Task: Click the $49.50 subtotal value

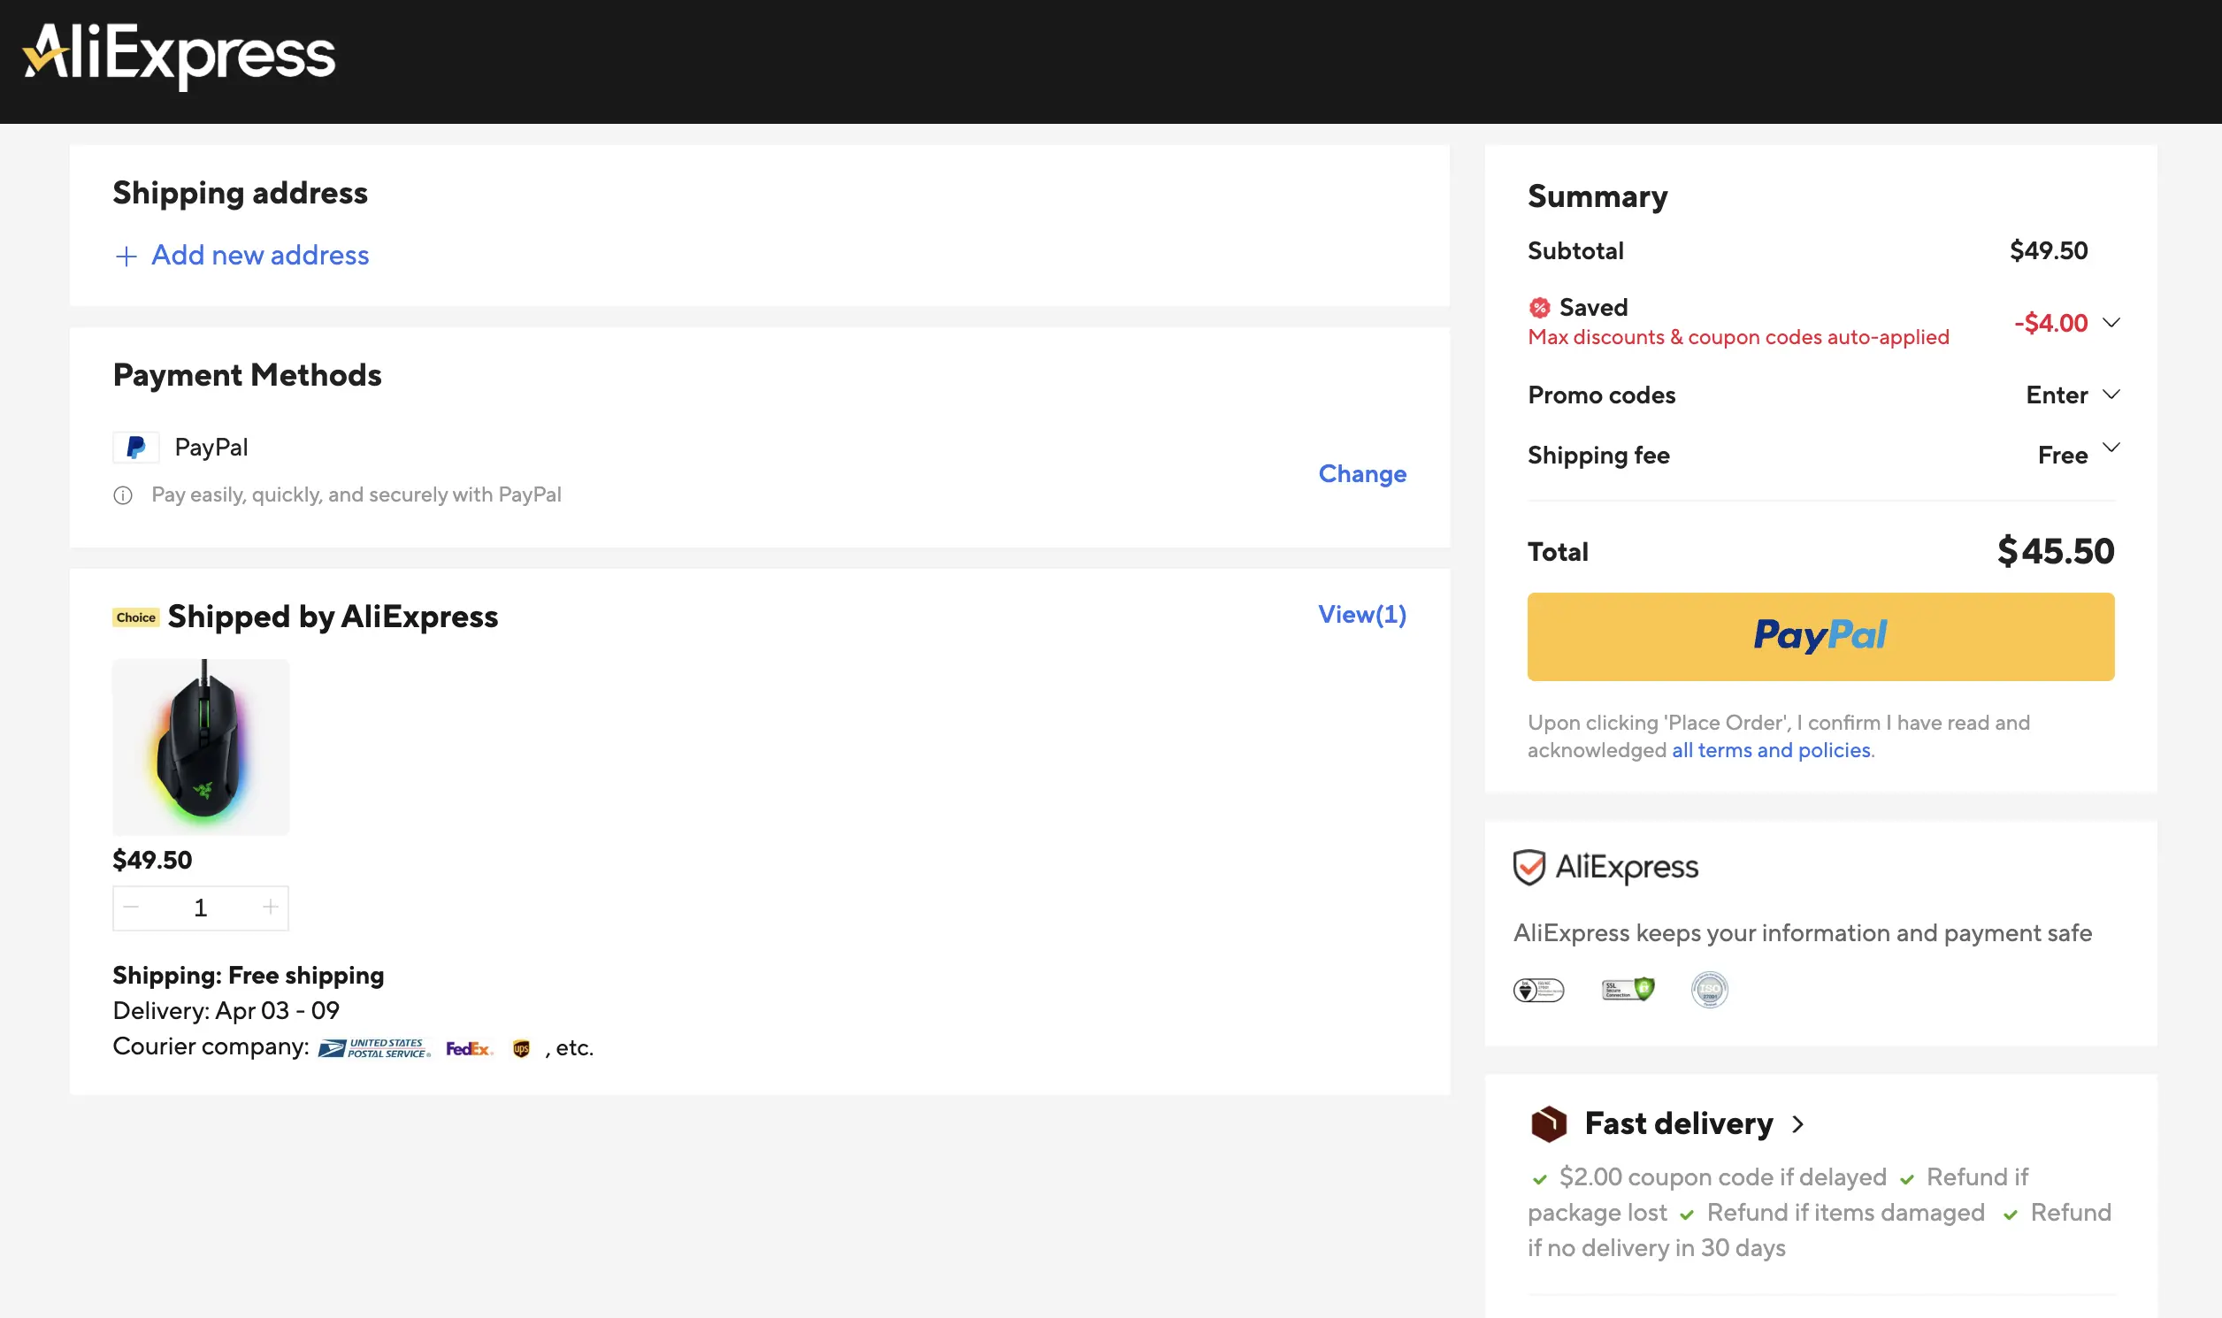Action: 2048,251
